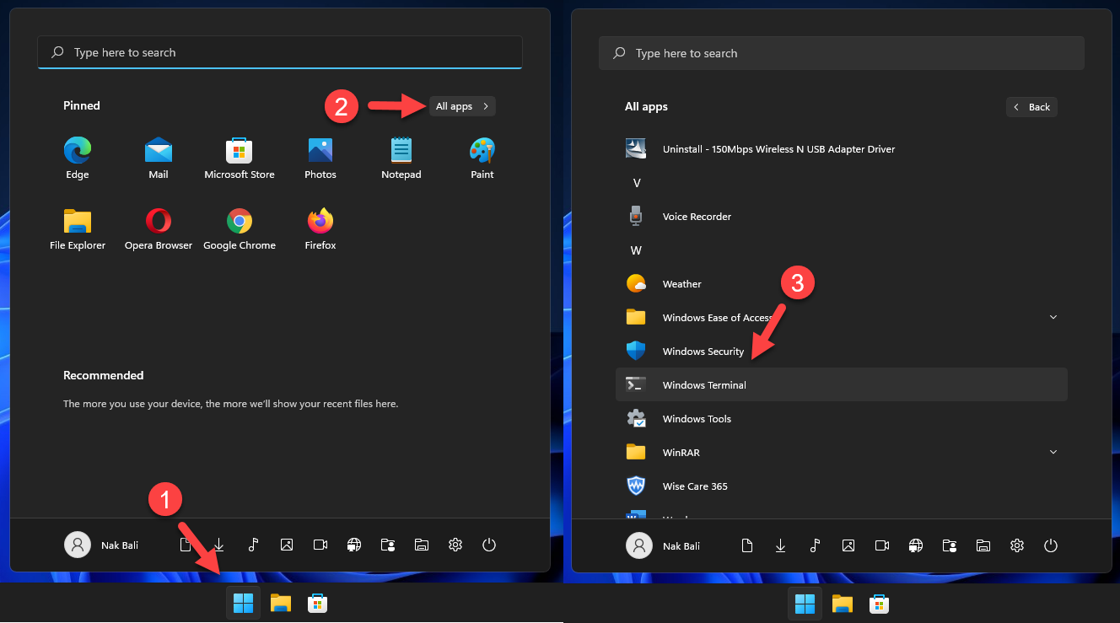Collapse the Windows Ease of Access chevron
The width and height of the screenshot is (1120, 623).
(x=1053, y=317)
